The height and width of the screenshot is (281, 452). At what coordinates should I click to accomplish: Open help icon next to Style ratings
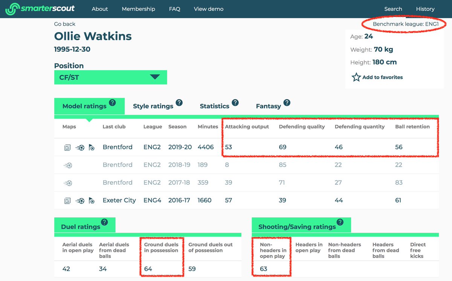(179, 103)
